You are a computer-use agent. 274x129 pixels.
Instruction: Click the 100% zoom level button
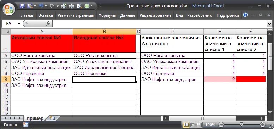click(210, 125)
